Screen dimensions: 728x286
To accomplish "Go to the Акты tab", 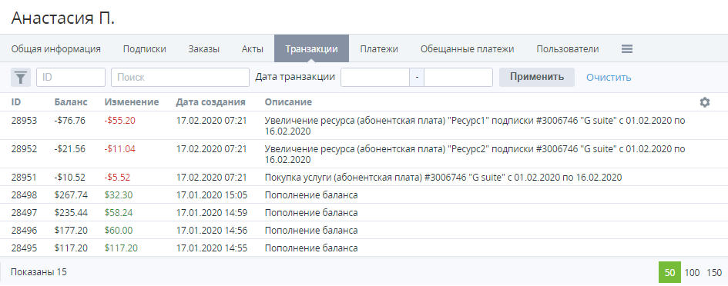I will (x=253, y=48).
